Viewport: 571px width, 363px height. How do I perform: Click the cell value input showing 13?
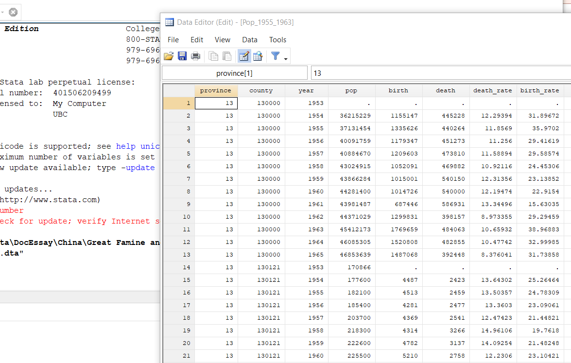(x=440, y=73)
